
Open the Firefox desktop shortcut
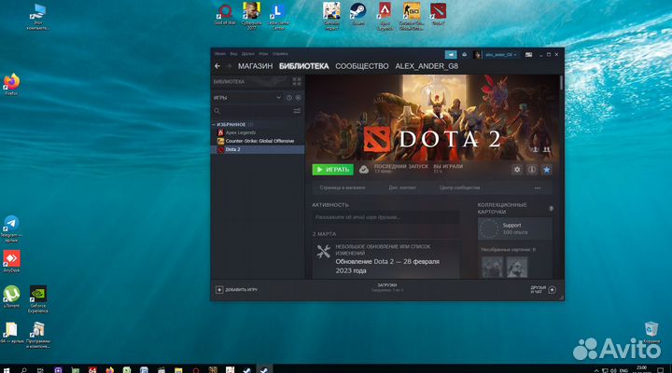(x=11, y=84)
